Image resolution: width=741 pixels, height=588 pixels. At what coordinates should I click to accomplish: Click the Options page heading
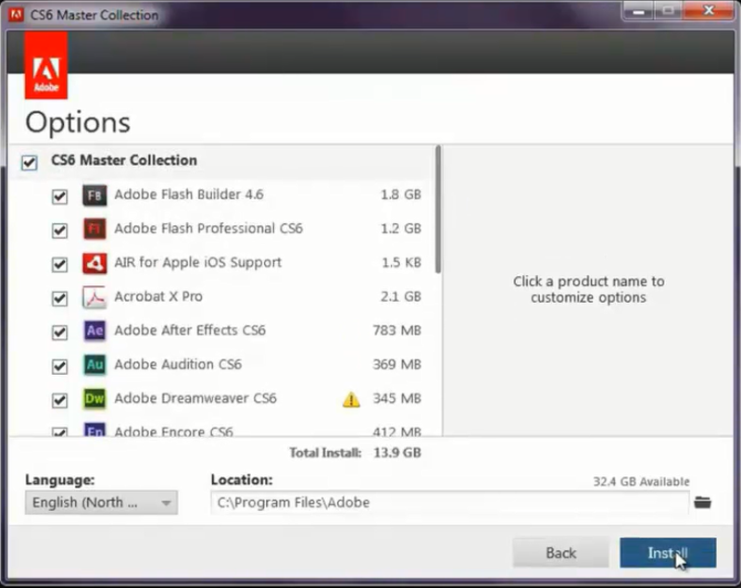78,123
